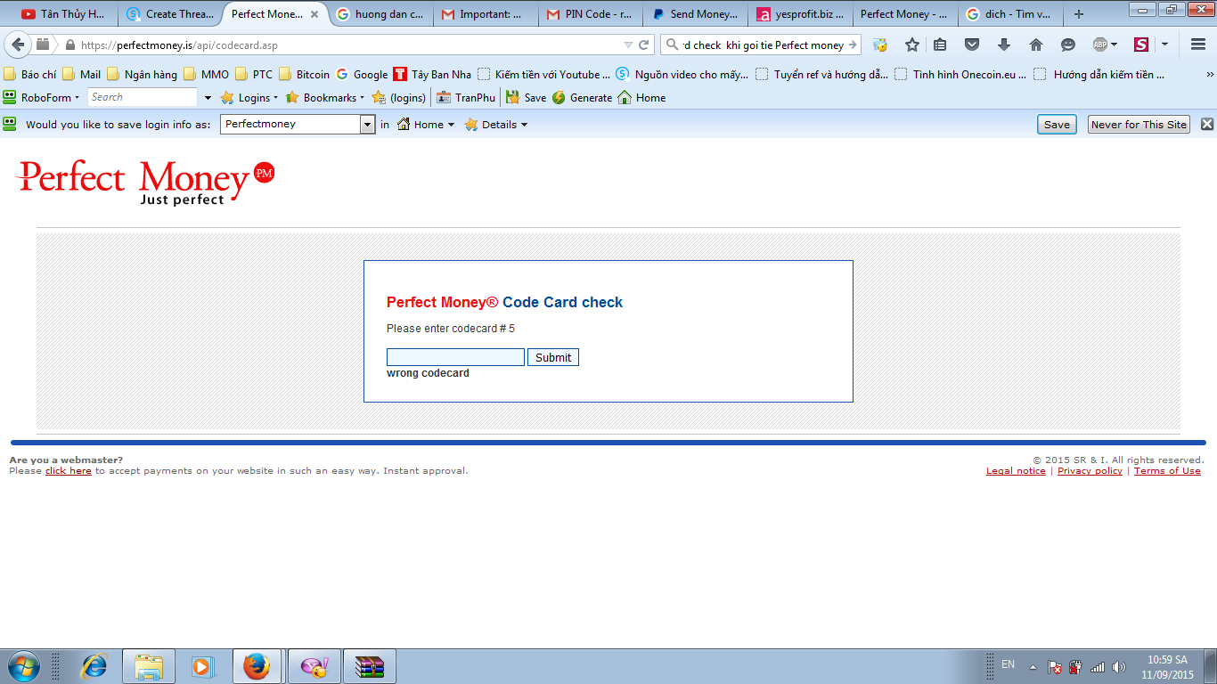Open the RoboForm menu dropdown
The width and height of the screenshot is (1217, 684).
click(41, 98)
